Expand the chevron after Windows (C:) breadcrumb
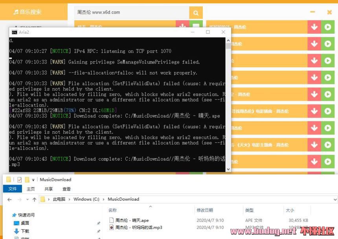The height and width of the screenshot is (239, 338). pyautogui.click(x=103, y=199)
